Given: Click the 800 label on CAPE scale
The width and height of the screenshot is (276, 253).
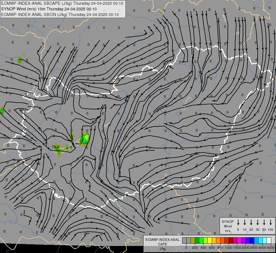Looking at the screenshot, I should [220, 248].
